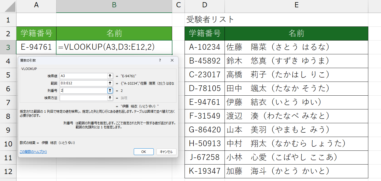Click into the 検索値 input field
The height and width of the screenshot is (181, 381).
(x=83, y=76)
